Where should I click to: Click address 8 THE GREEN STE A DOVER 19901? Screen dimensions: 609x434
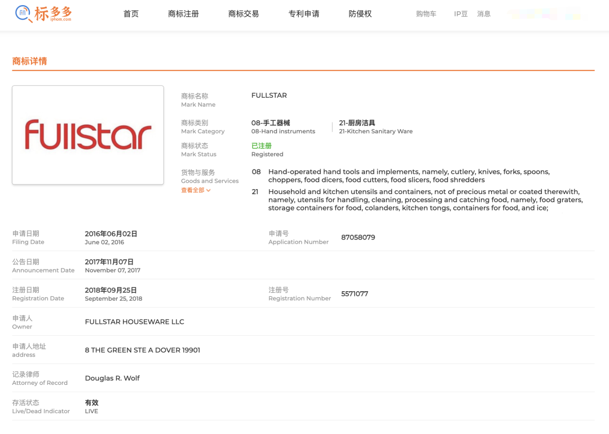pos(143,350)
